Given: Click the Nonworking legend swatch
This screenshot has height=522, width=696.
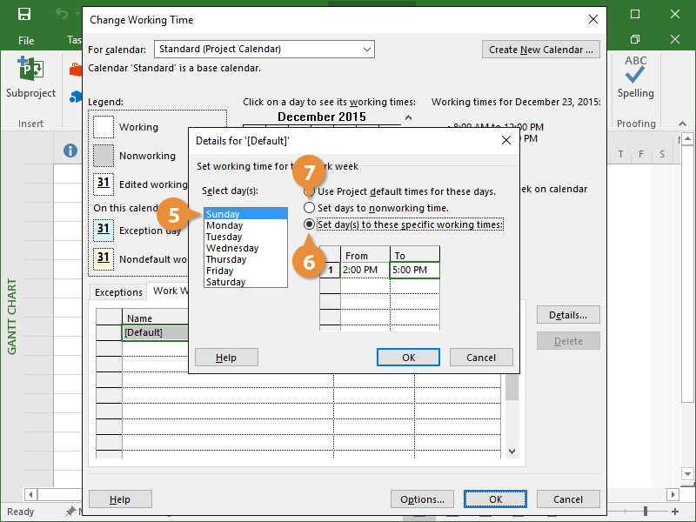Looking at the screenshot, I should 104,156.
